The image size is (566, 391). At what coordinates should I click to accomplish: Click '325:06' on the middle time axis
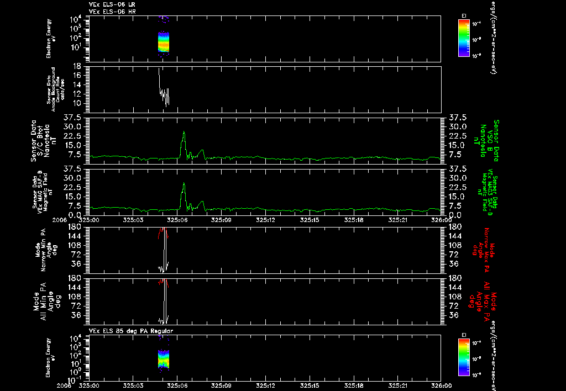[x=177, y=220]
